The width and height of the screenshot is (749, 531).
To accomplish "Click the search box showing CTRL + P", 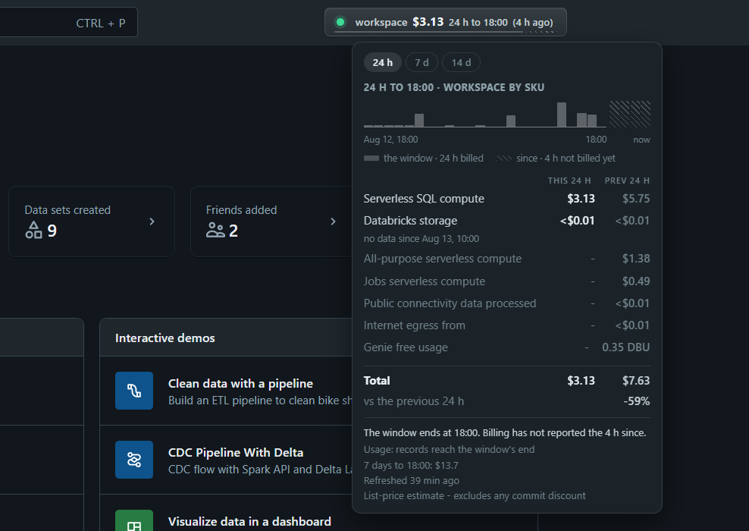I will click(x=68, y=23).
